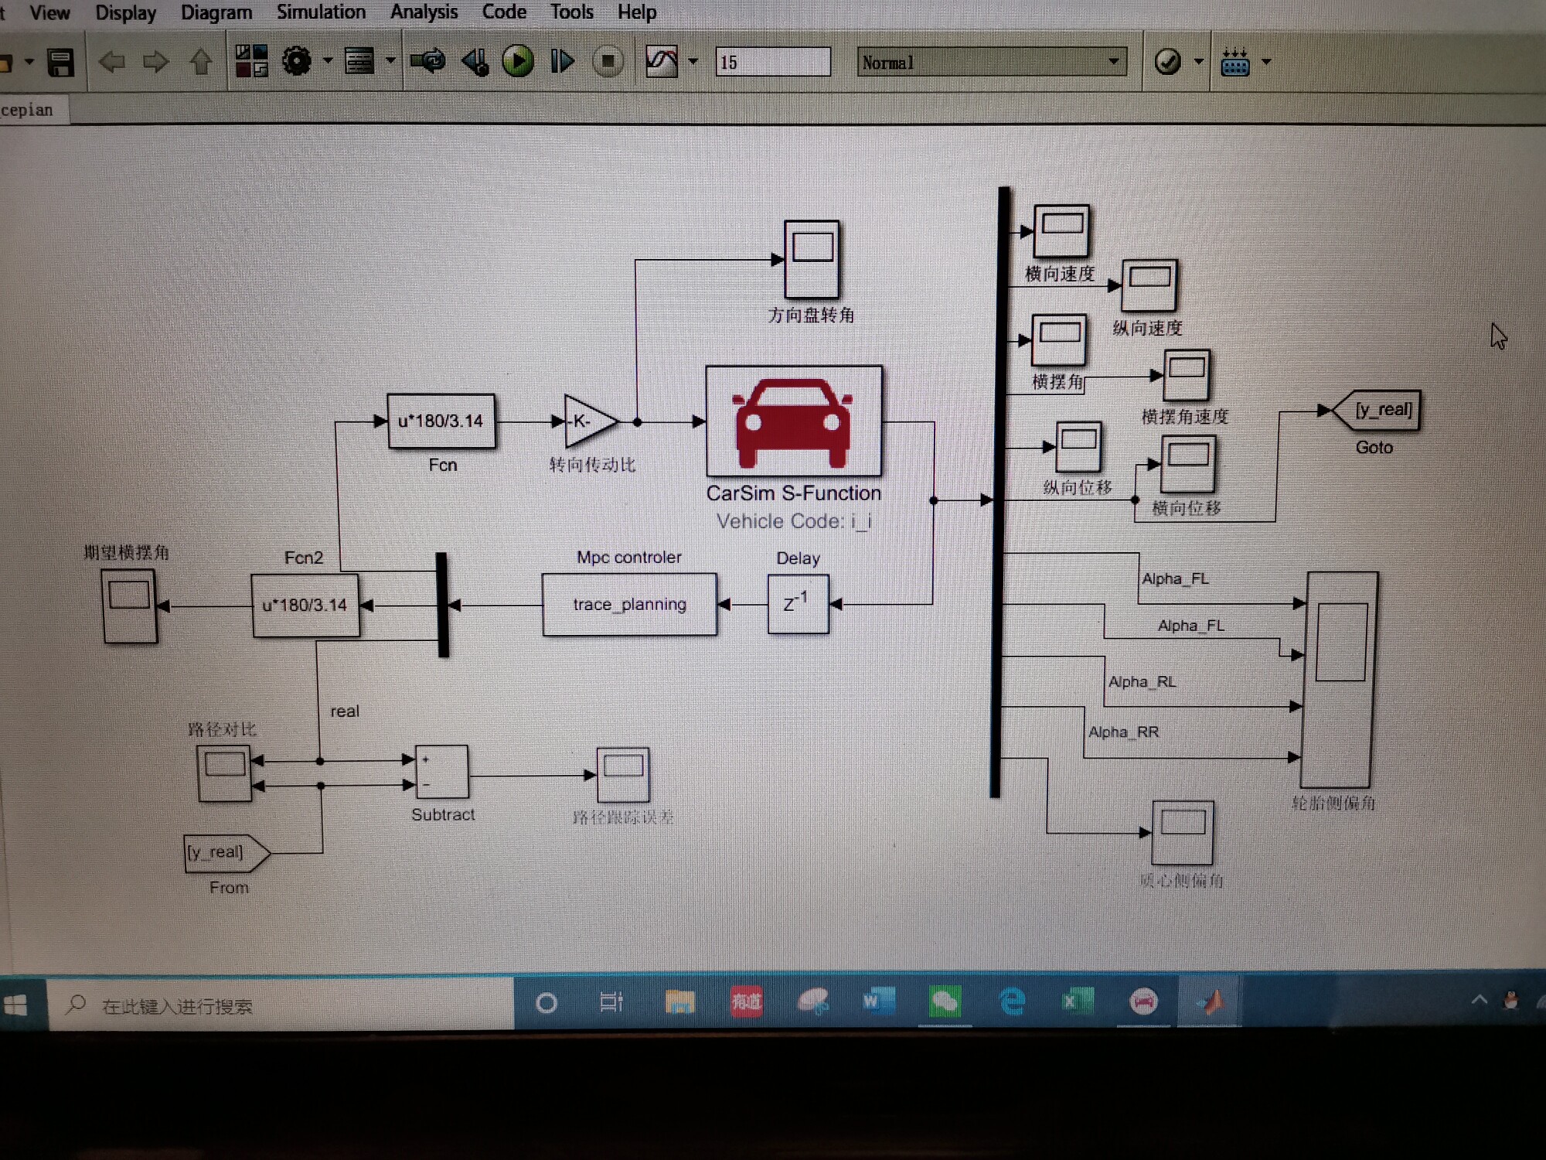
Task: Open the Library Browser icon
Action: click(x=251, y=61)
